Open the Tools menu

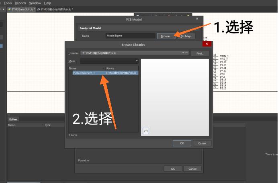tap(8, 3)
